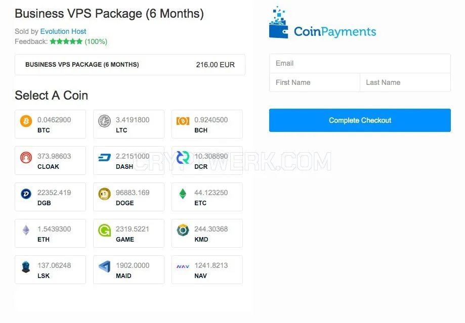The width and height of the screenshot is (465, 323).
Task: Choose the DASH coin icon
Action: 104,157
